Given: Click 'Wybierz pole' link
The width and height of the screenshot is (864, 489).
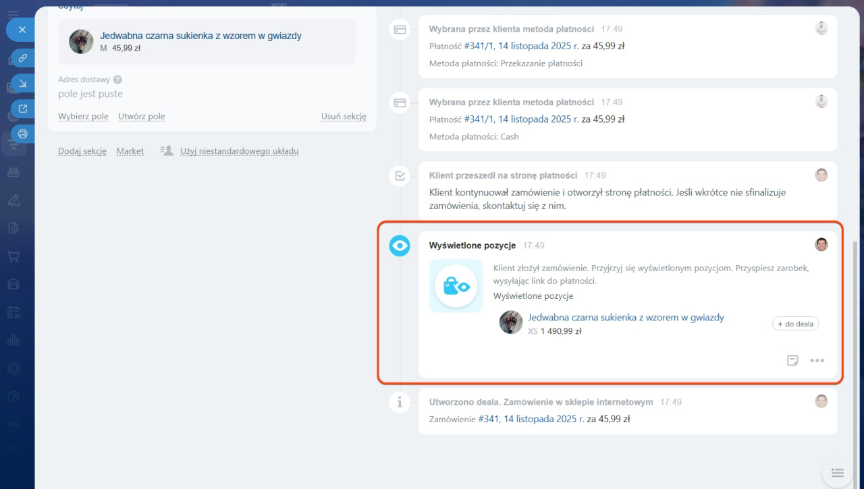Looking at the screenshot, I should pyautogui.click(x=83, y=117).
